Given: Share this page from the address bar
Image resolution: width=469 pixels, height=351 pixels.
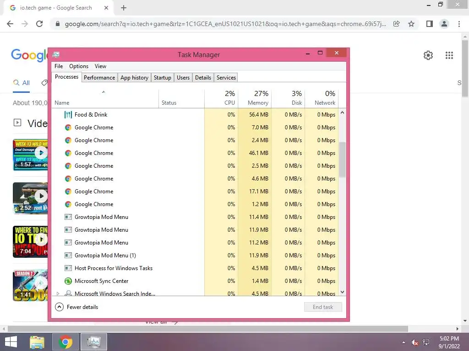Looking at the screenshot, I should coord(396,24).
